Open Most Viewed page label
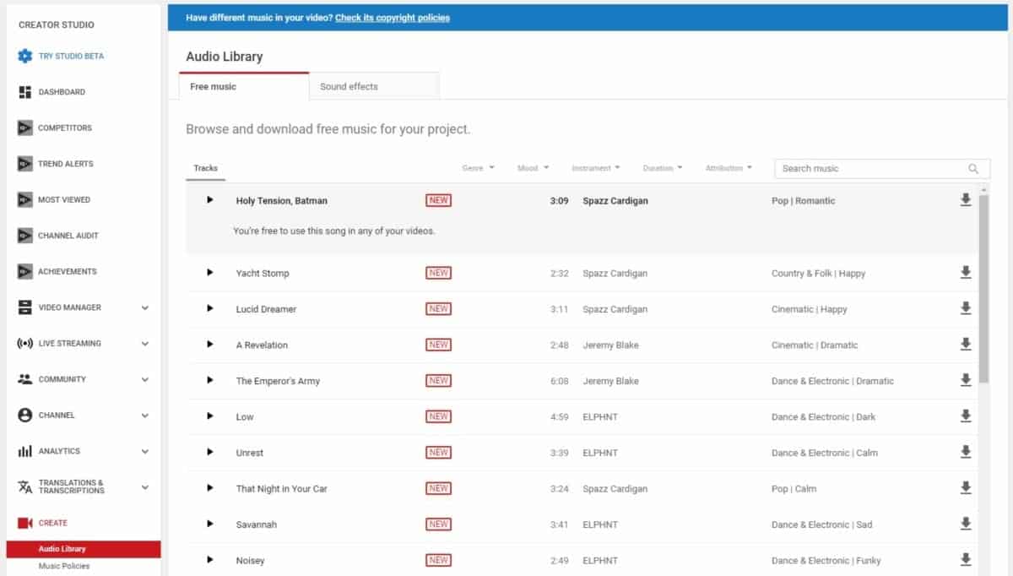The height and width of the screenshot is (576, 1013). click(x=64, y=199)
